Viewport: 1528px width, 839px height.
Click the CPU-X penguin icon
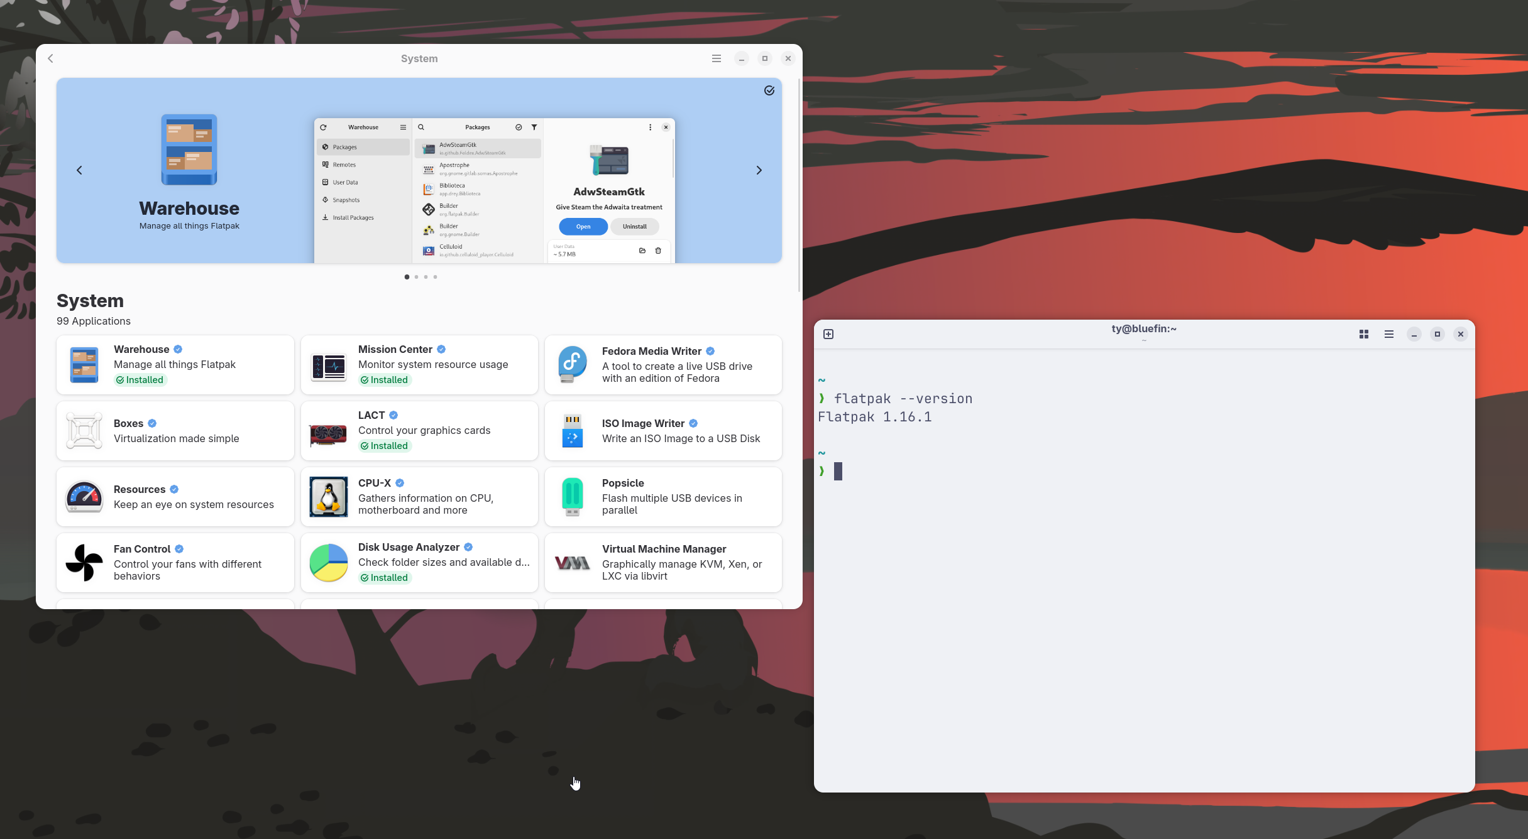(x=328, y=497)
